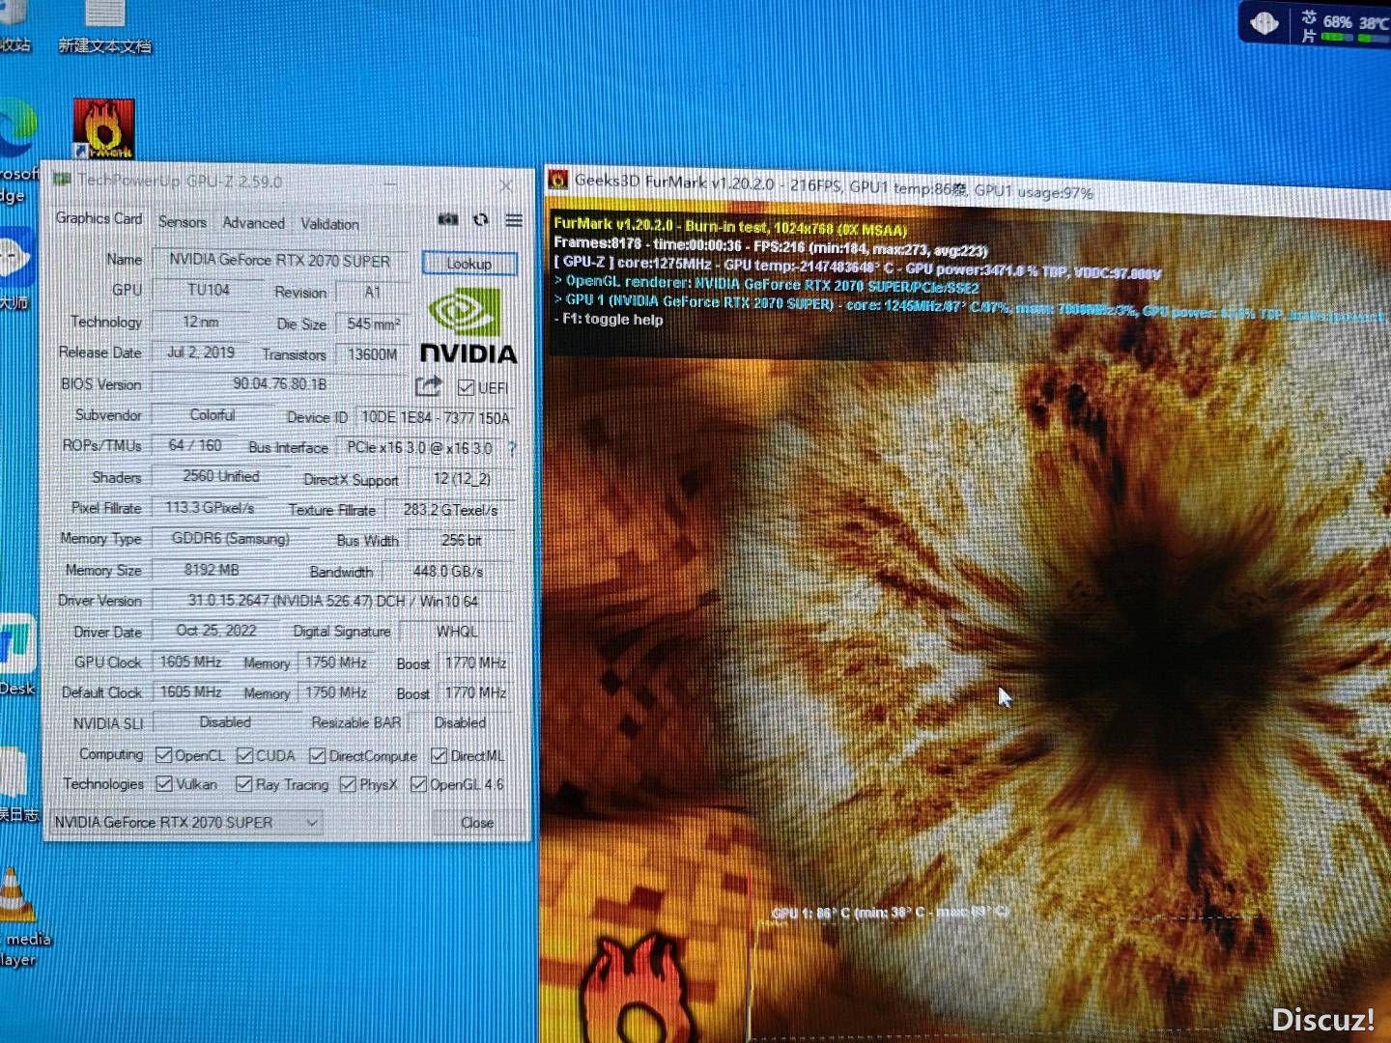Viewport: 1391px width, 1043px height.
Task: Click the Device ID value field
Action: (435, 417)
